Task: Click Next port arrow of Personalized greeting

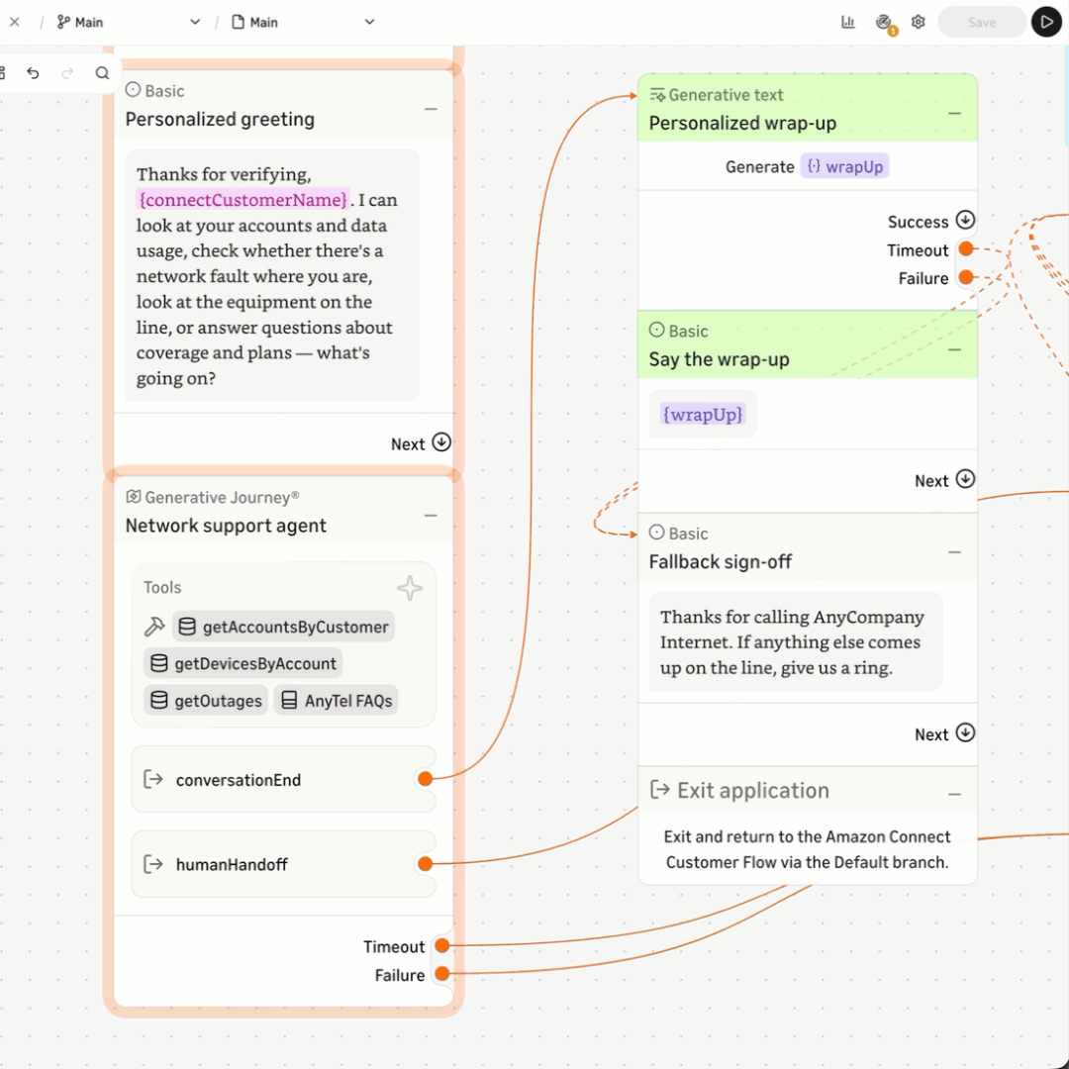Action: (x=441, y=442)
